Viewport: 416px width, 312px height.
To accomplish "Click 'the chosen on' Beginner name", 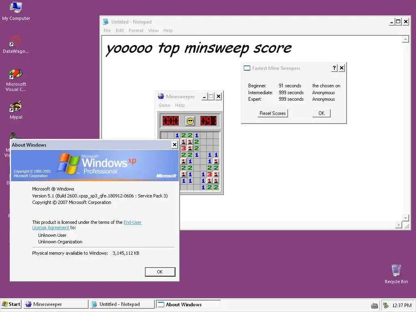I will (326, 86).
